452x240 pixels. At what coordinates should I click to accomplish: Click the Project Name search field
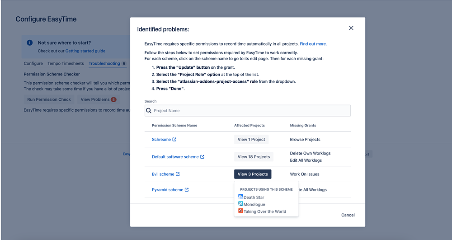(x=251, y=111)
